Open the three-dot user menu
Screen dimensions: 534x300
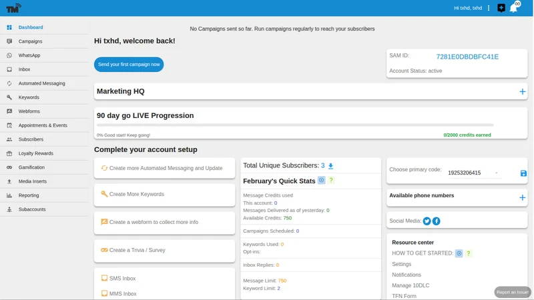[x=489, y=8]
